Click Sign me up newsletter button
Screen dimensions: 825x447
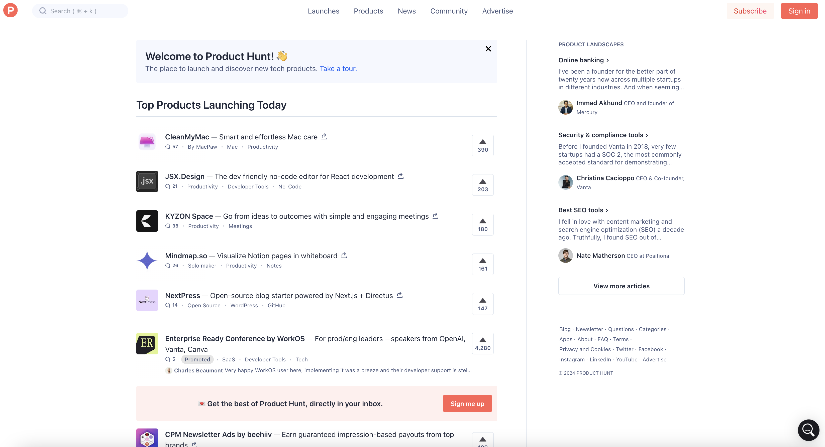click(467, 403)
